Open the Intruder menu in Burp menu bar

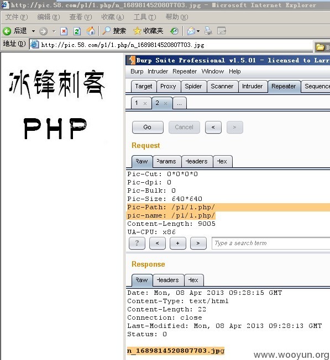(x=158, y=71)
